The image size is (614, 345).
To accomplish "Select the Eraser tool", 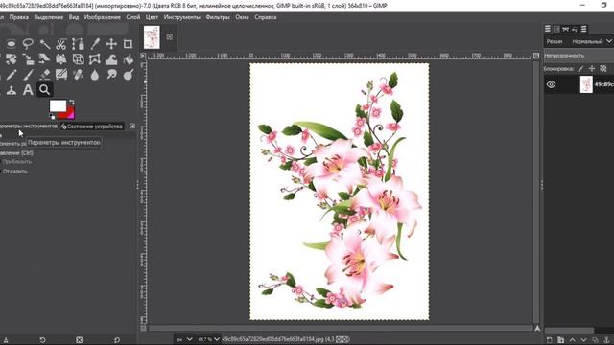I will pyautogui.click(x=44, y=75).
